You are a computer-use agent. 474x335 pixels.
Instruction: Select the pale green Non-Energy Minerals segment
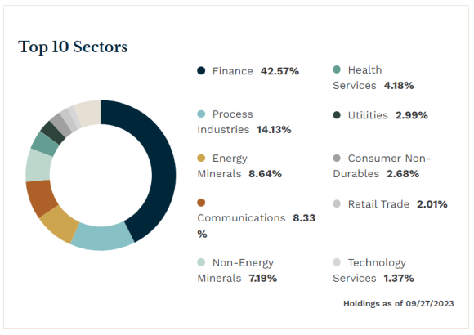[38, 166]
